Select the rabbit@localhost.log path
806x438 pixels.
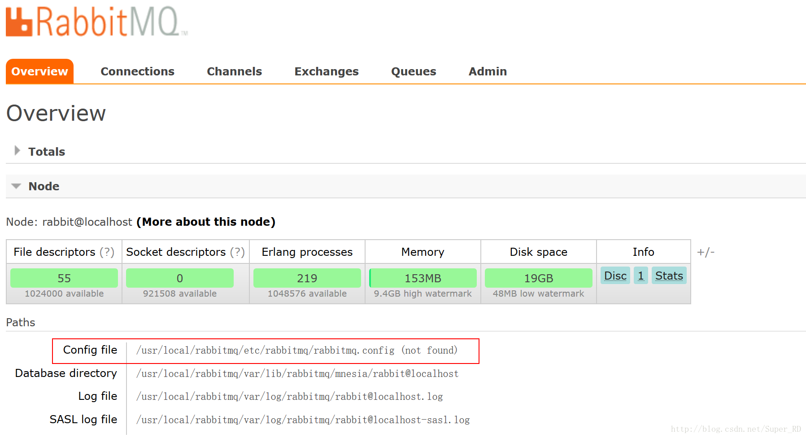(x=289, y=397)
